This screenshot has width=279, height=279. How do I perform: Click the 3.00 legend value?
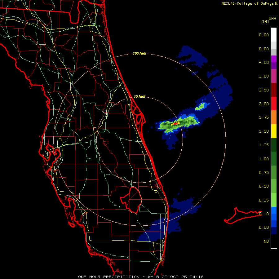point(264,76)
